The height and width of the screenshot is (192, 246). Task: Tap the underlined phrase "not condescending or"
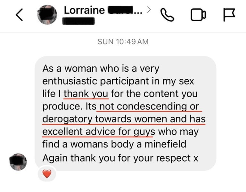(149, 107)
